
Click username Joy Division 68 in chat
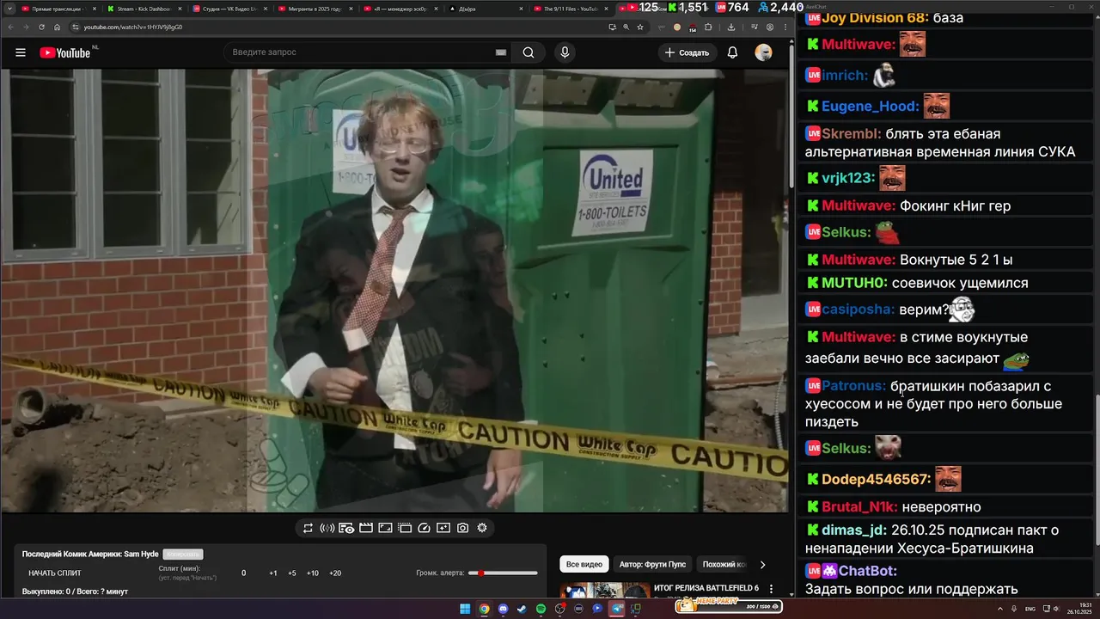pos(875,18)
